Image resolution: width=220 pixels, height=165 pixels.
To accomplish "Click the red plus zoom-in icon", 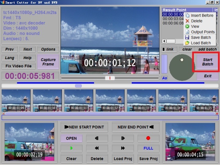I will [217, 113].
